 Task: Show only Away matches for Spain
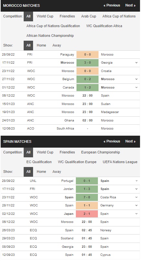point(57,172)
